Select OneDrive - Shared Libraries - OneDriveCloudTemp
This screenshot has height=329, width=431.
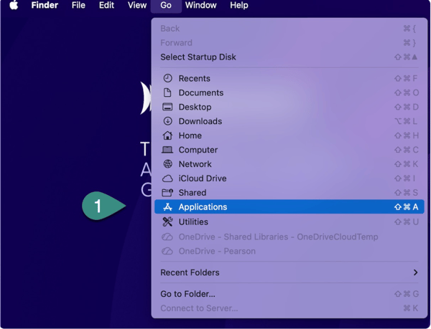click(x=289, y=237)
